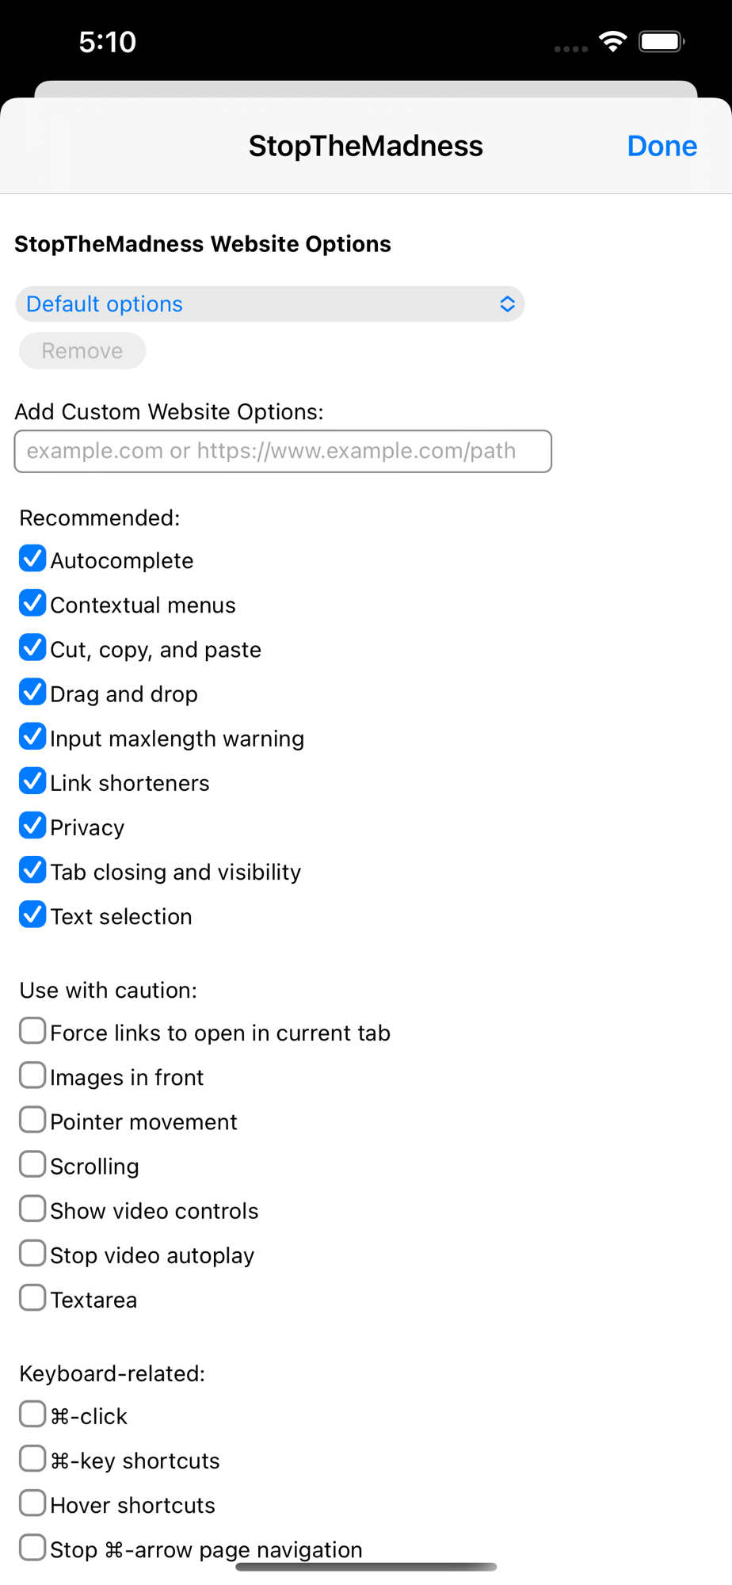Uncheck the Privacy checkbox
Image resolution: width=732 pixels, height=1585 pixels.
(x=32, y=825)
